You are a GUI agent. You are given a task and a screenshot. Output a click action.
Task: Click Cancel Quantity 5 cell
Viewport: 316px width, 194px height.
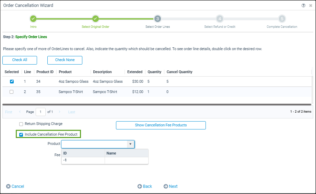pyautogui.click(x=167, y=81)
